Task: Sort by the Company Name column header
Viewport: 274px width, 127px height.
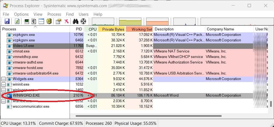Action: pos(229,29)
